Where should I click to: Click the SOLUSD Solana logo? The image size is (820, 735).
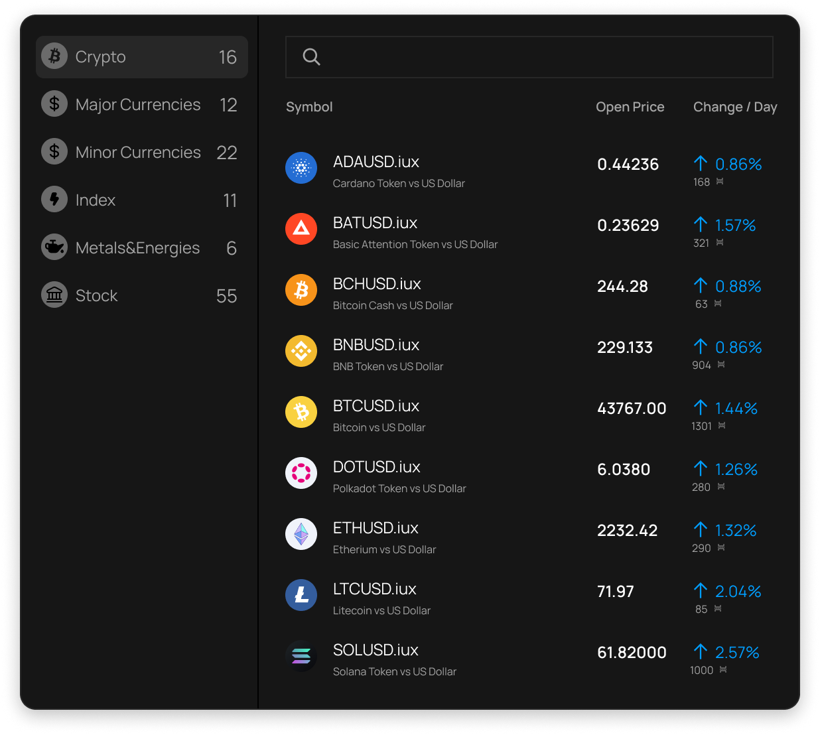click(301, 657)
